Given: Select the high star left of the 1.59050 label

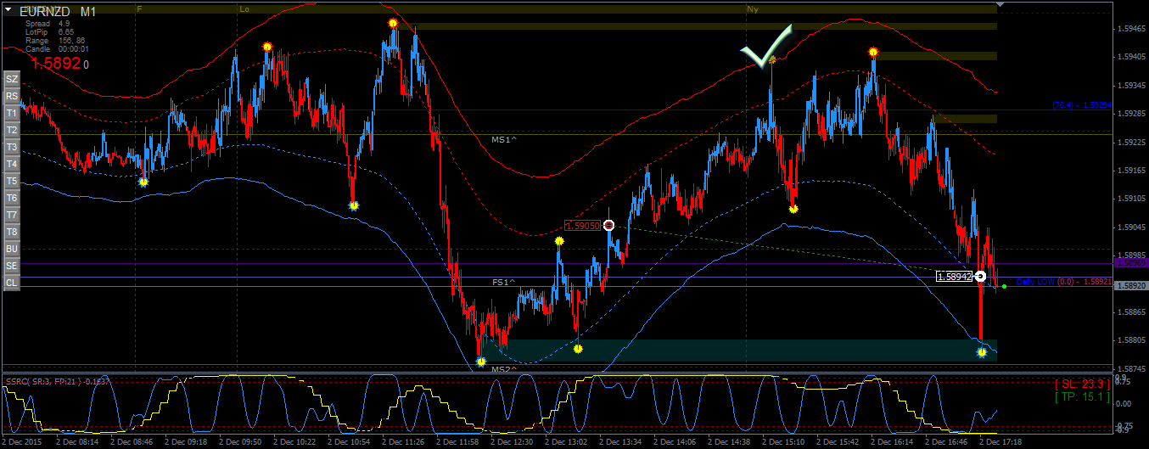Looking at the screenshot, I should pos(559,241).
